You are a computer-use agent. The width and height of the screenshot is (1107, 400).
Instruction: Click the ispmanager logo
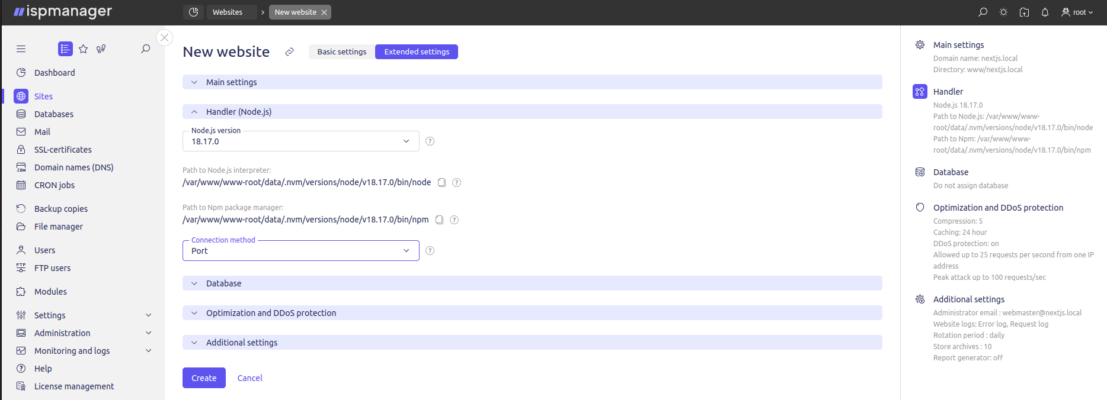tap(63, 12)
